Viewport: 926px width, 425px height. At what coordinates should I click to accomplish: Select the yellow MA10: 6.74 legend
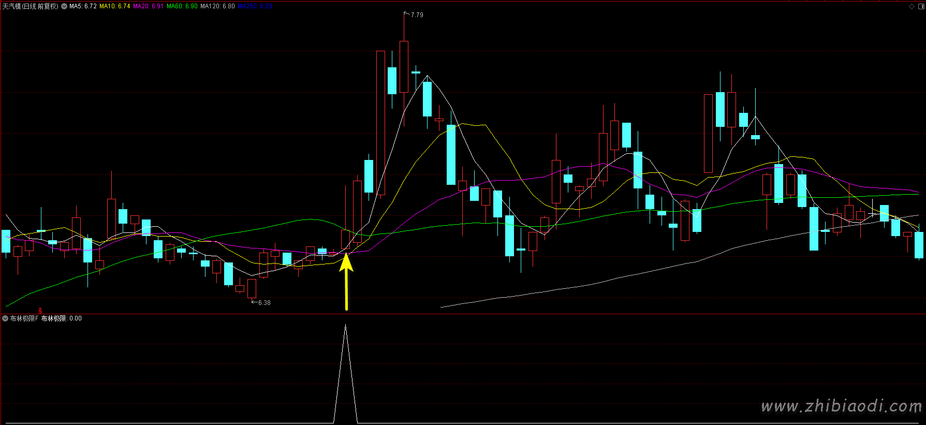tap(114, 6)
